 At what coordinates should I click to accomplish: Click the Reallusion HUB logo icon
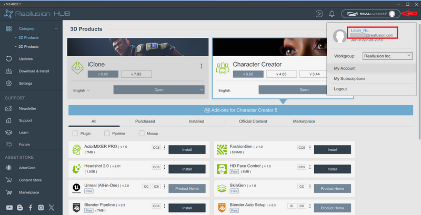pyautogui.click(x=8, y=14)
